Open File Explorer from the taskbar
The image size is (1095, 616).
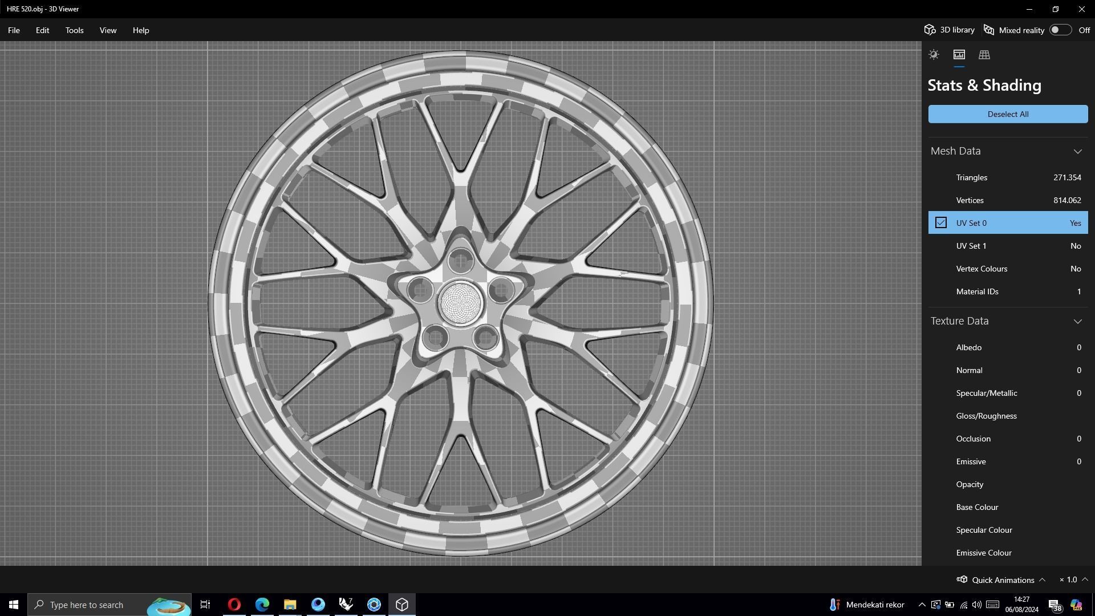(x=290, y=605)
